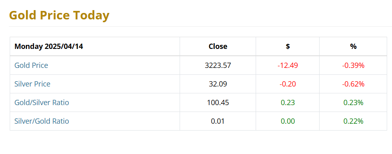Click the $ column header

click(288, 46)
